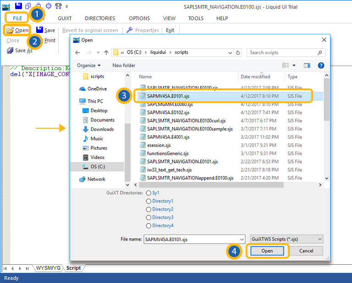
Task: Select the Sy1 GuiXT directory radio button
Action: [x=148, y=193]
